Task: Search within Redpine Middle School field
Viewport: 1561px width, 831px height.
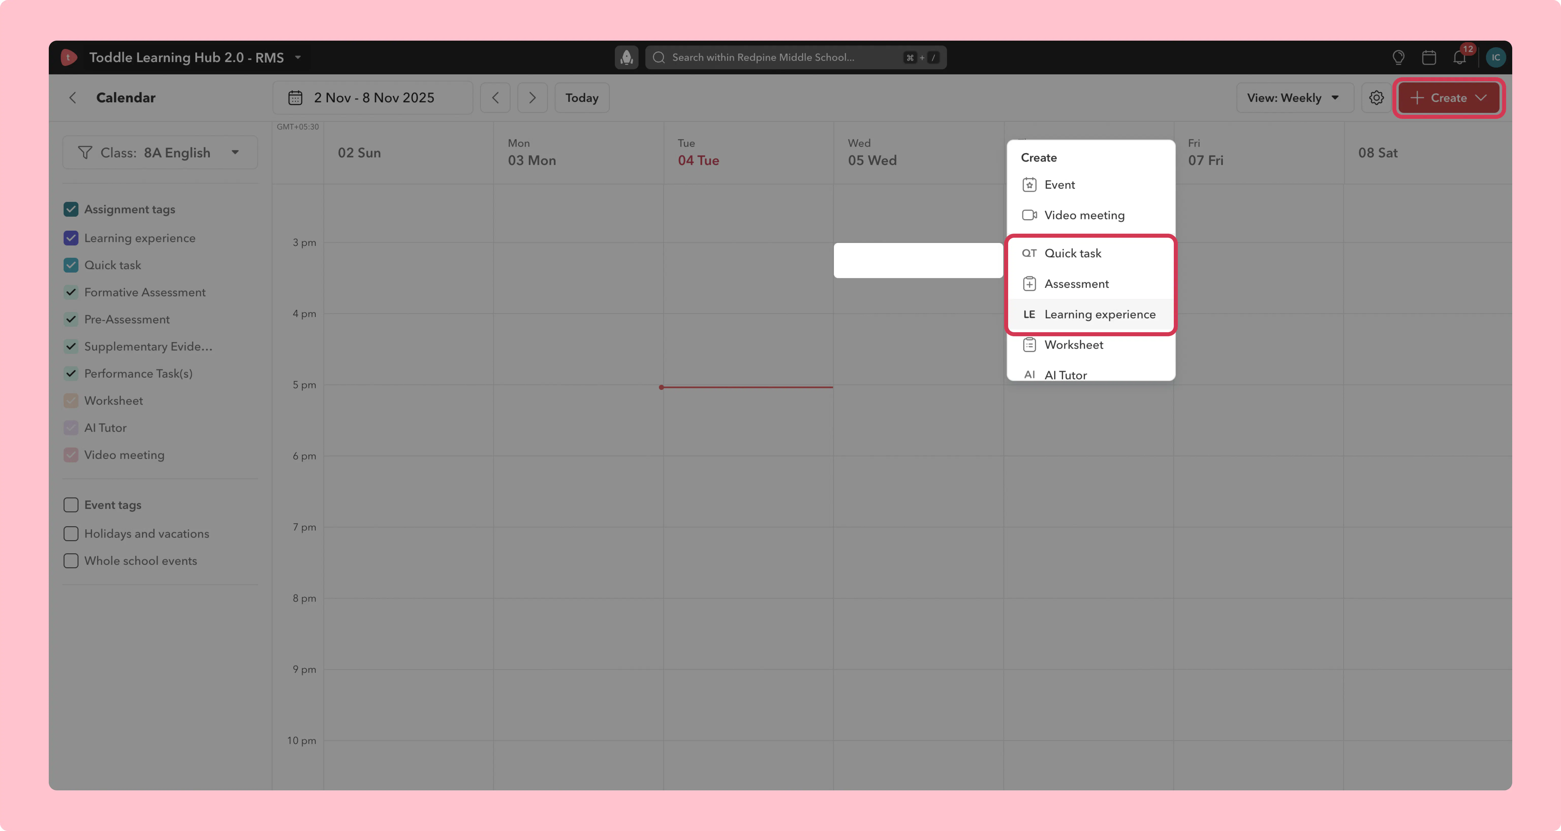Action: click(x=796, y=58)
